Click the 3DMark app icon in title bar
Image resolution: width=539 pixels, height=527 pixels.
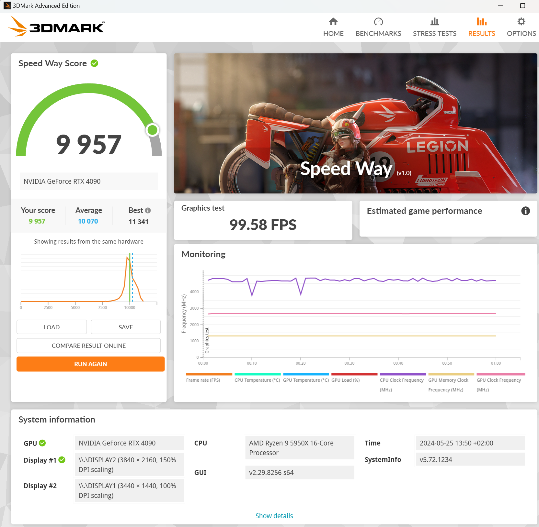7,5
